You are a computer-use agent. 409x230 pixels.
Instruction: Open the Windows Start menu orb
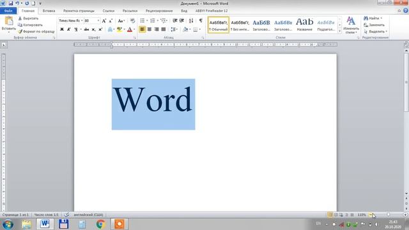8,224
